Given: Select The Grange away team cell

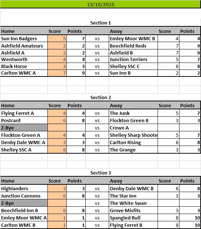Looking at the screenshot, I should click(133, 150).
